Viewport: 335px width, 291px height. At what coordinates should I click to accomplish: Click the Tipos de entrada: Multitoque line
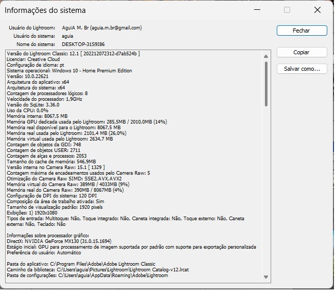coord(126,222)
